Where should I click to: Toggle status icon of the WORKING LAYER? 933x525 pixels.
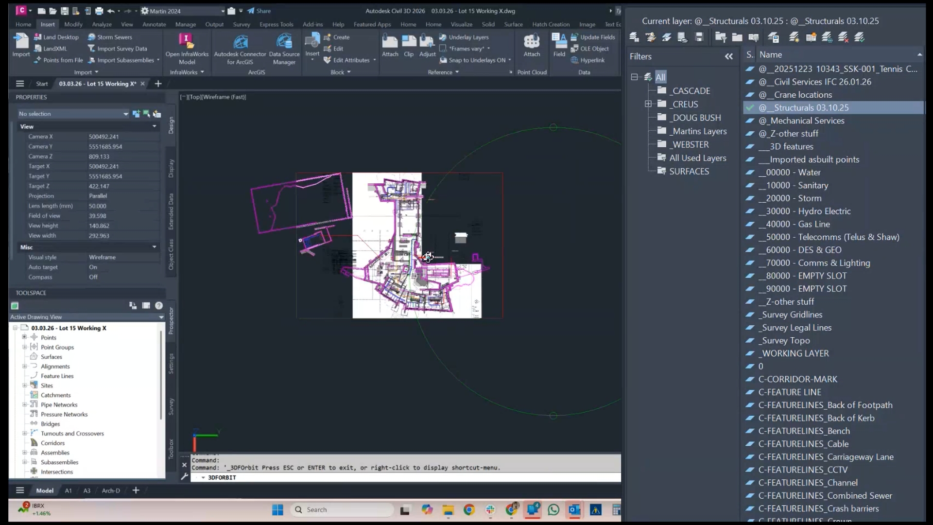750,353
